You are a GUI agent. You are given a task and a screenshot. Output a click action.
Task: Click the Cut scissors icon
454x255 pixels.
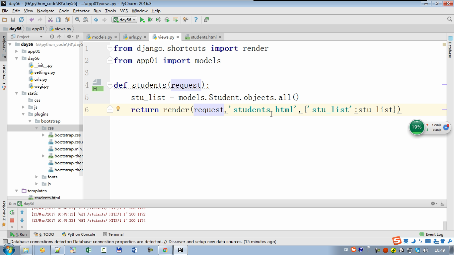tap(50, 20)
